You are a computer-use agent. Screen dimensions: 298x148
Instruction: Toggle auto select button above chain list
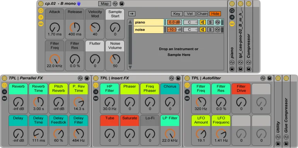point(132,14)
